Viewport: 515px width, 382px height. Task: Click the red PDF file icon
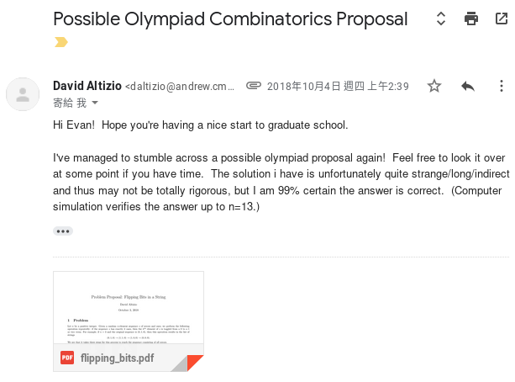[x=67, y=358]
